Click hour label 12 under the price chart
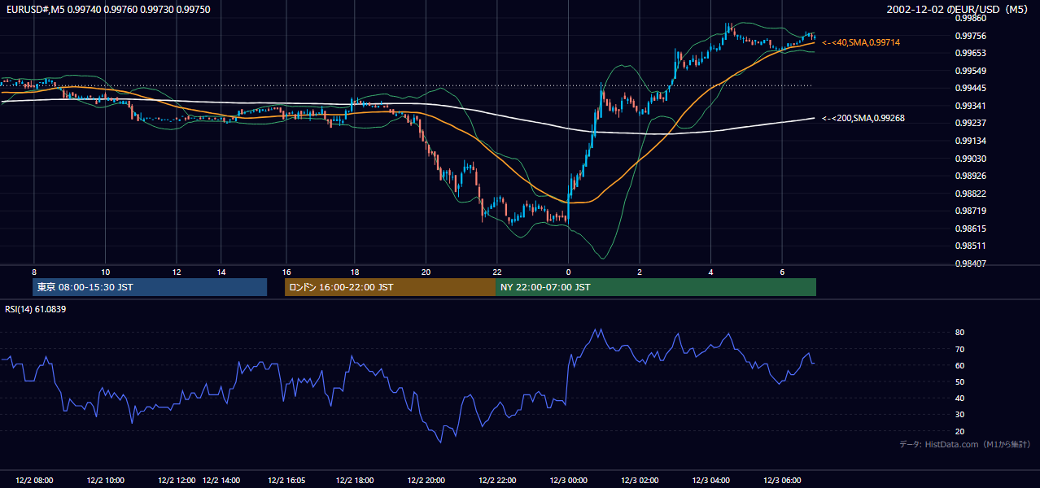Screen dimensions: 1040x488 177,272
